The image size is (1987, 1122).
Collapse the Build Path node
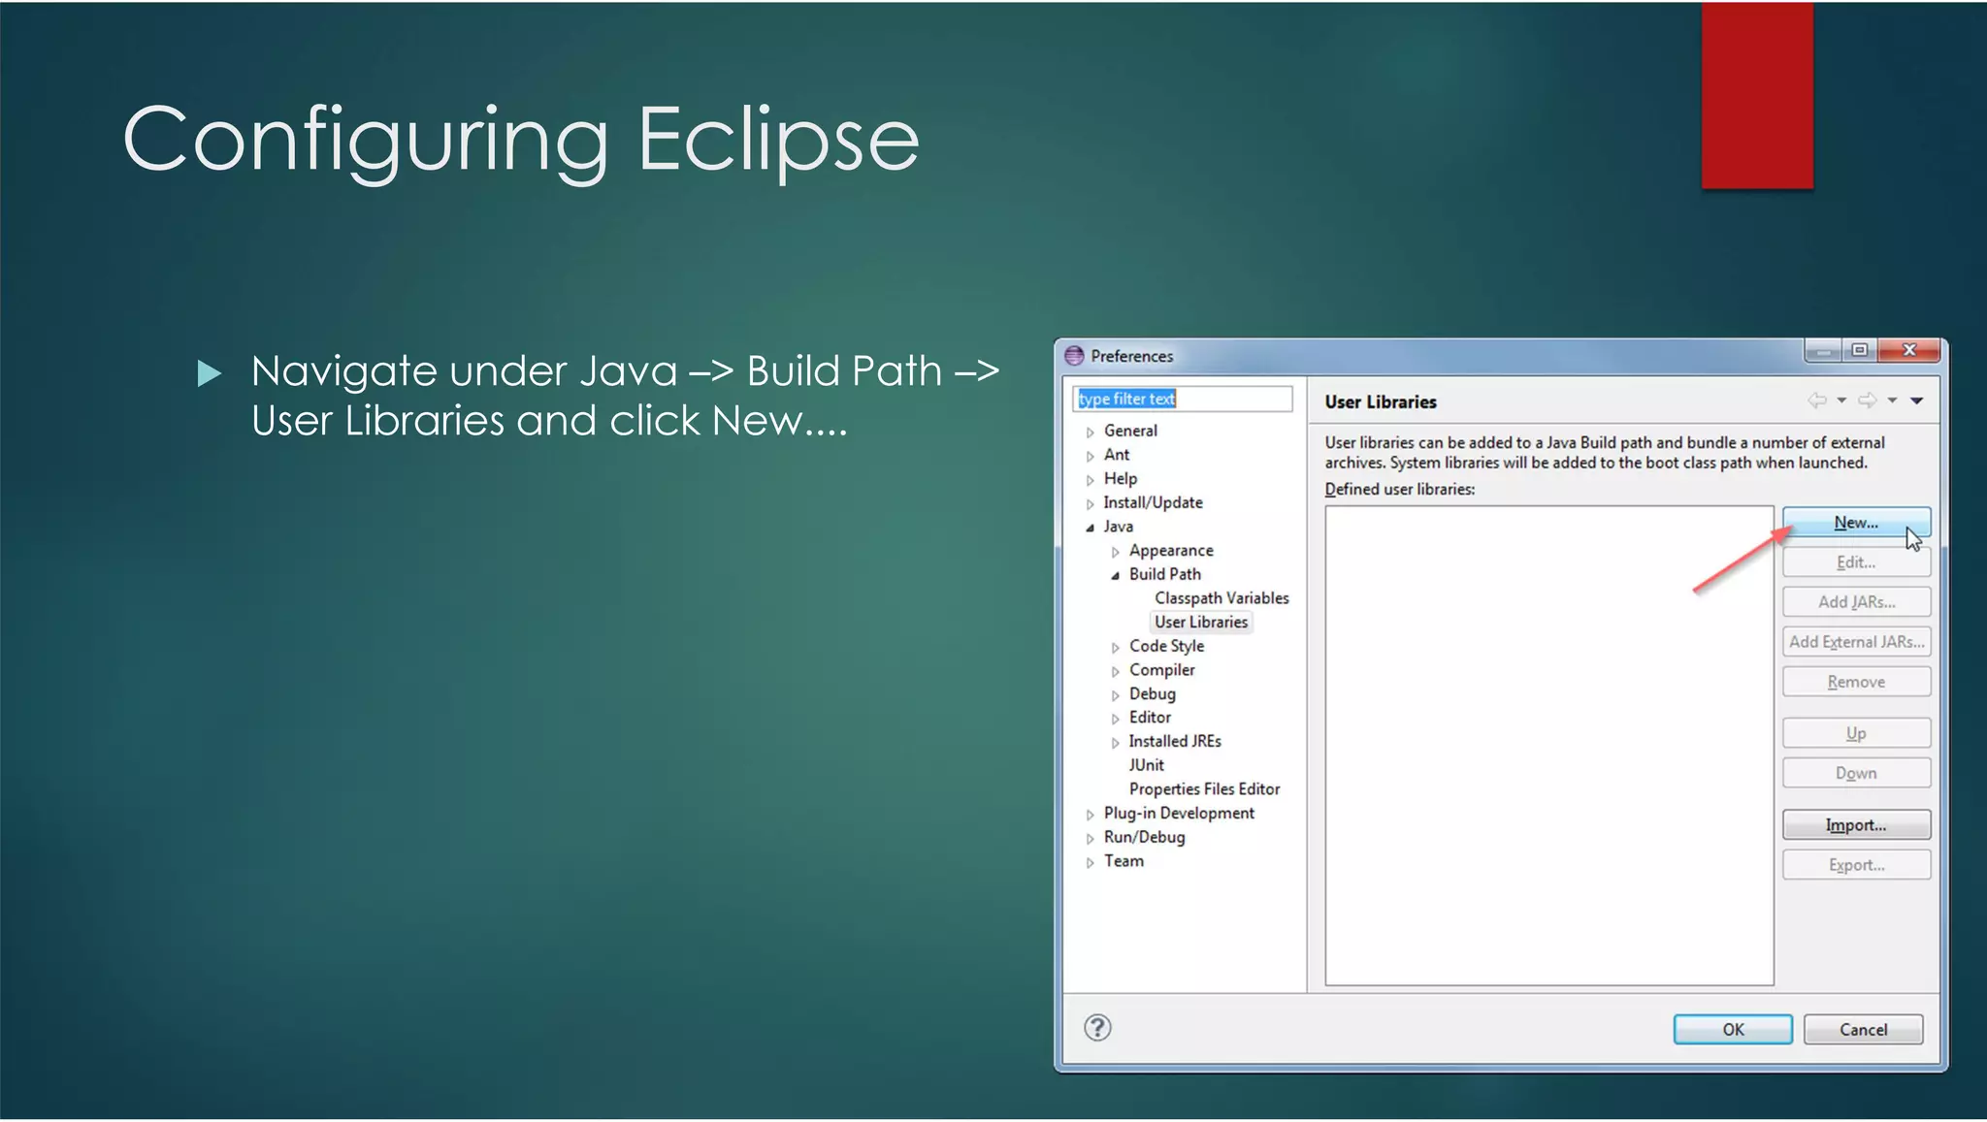[1115, 575]
